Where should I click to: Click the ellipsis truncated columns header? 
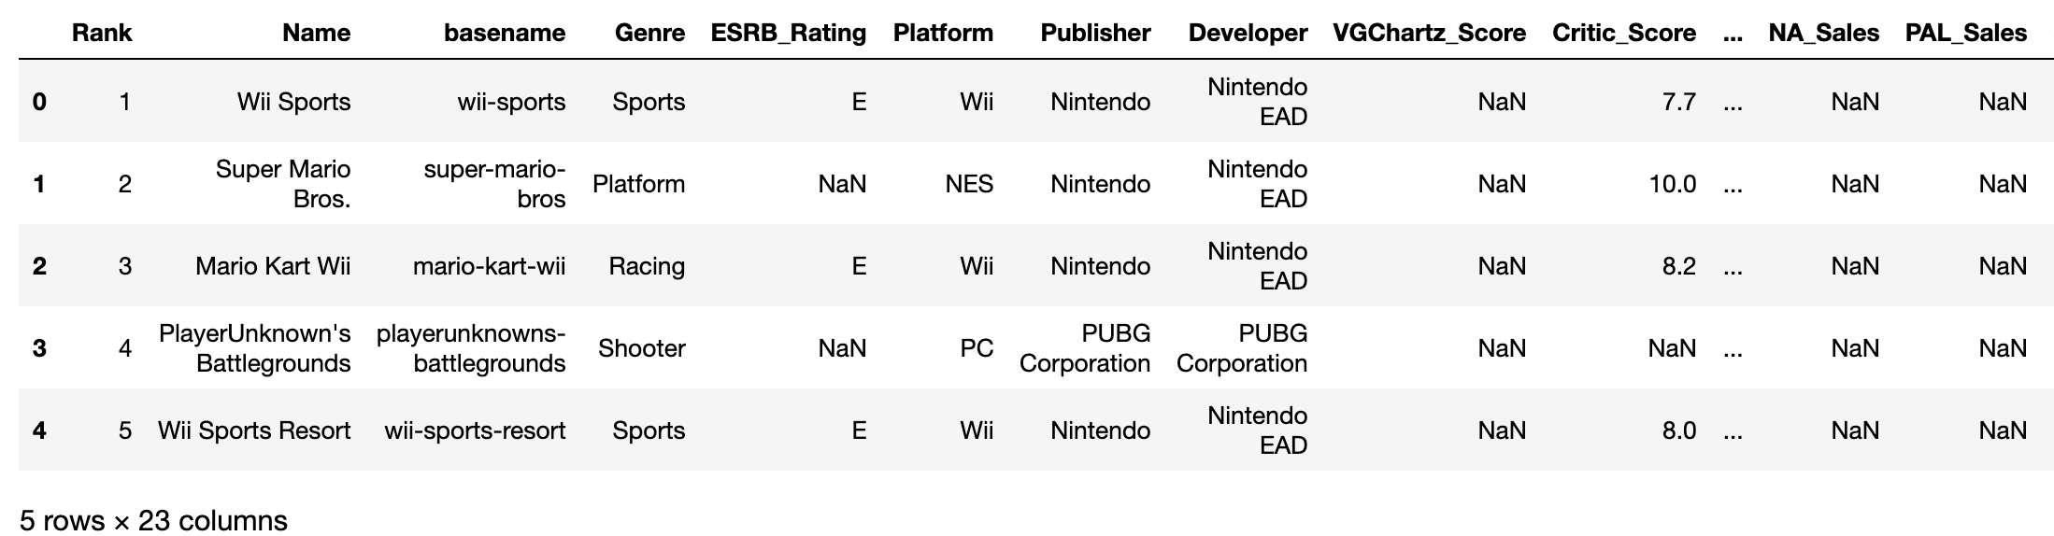[x=1733, y=34]
